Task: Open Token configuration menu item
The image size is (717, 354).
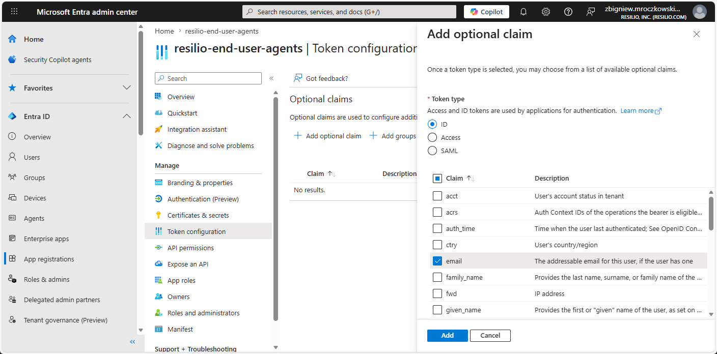Action: (208, 231)
